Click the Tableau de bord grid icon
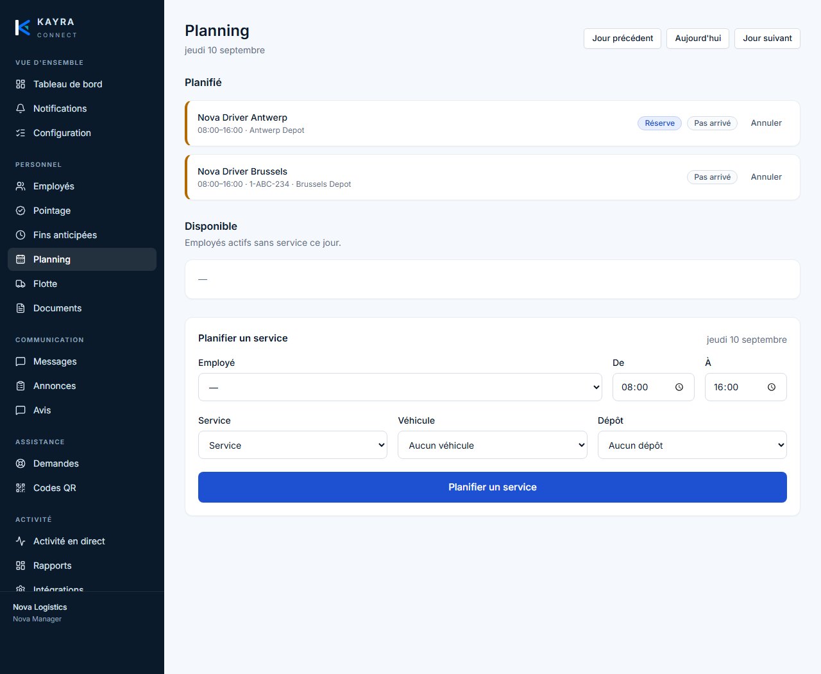This screenshot has width=821, height=674. (21, 84)
